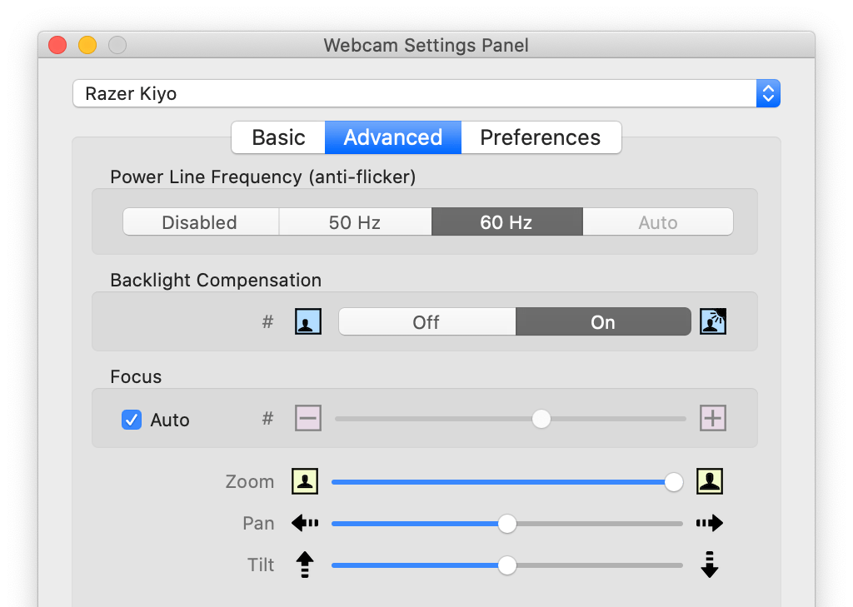This screenshot has width=853, height=607.
Task: Click the focus plus icon
Action: click(713, 418)
